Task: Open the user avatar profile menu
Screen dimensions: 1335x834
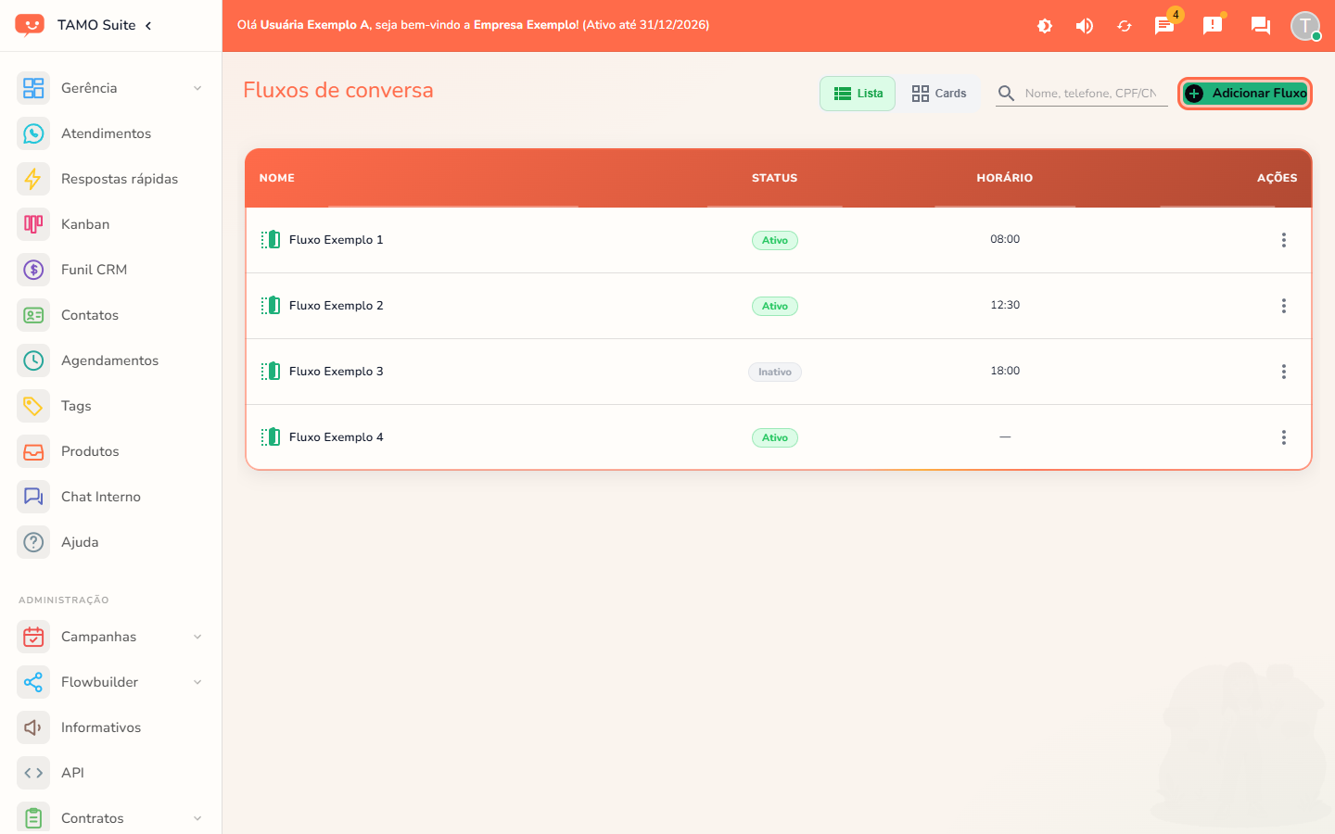Action: pos(1305,26)
